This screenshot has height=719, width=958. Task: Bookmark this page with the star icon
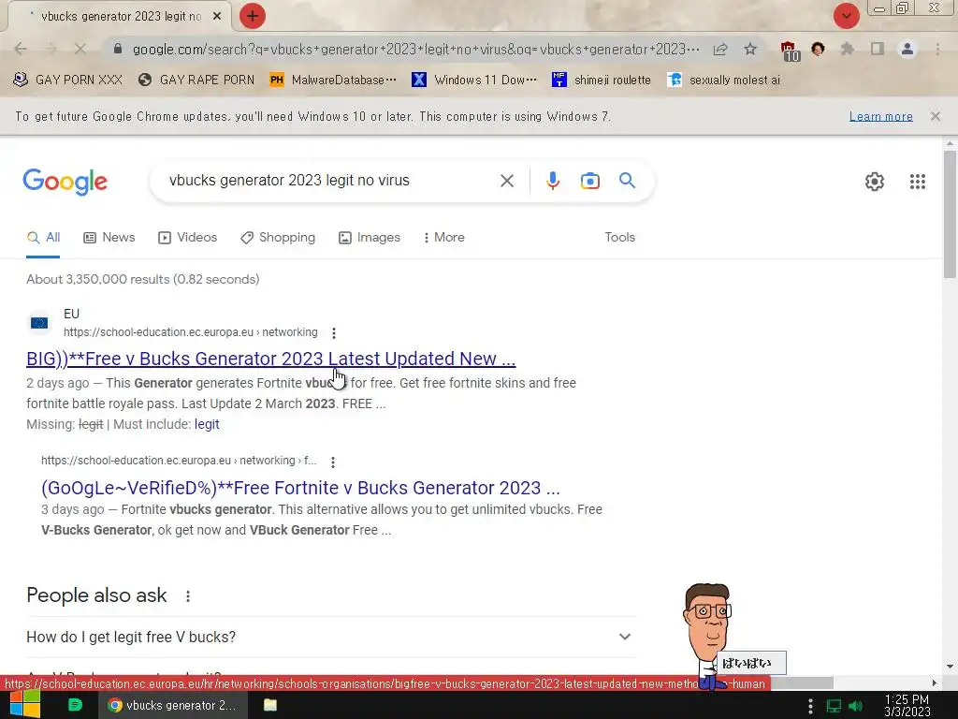tap(750, 49)
